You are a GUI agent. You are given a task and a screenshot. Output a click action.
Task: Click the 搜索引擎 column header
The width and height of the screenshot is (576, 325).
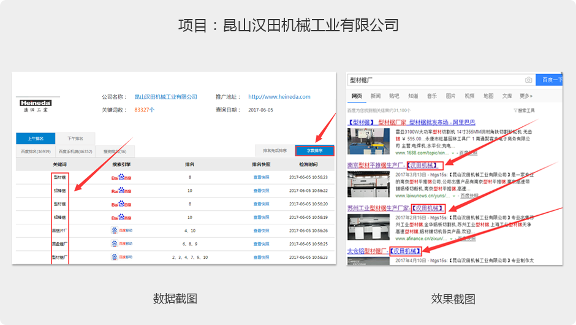[121, 165]
